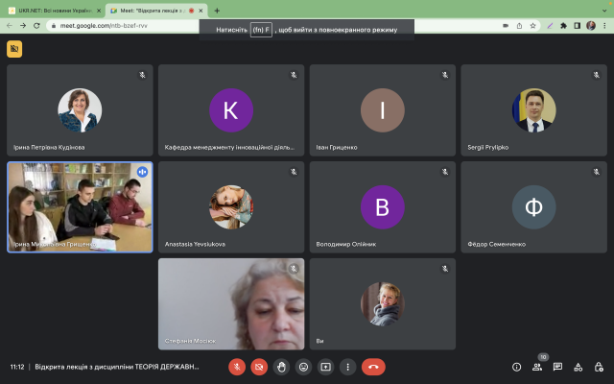Click the 10 participants count badge
This screenshot has height=384, width=614.
543,357
